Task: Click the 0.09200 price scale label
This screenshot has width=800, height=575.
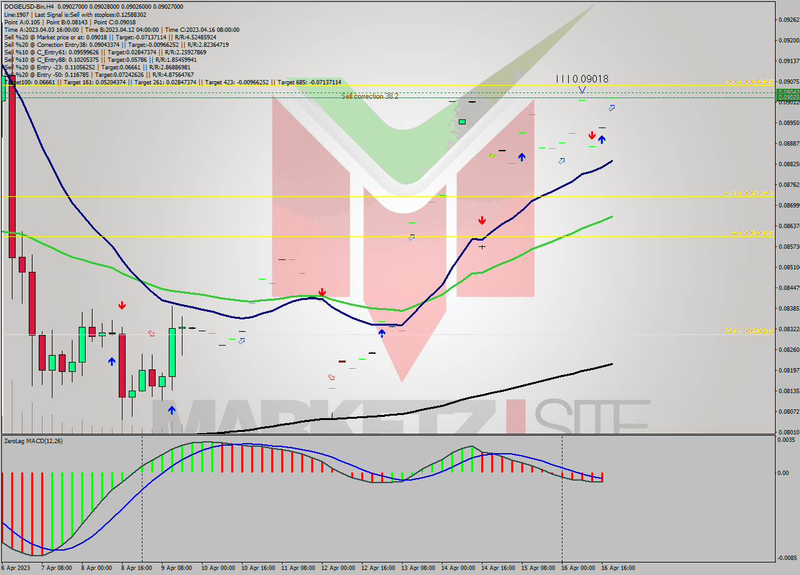Action: coord(789,41)
